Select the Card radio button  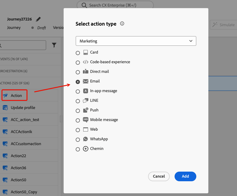(x=78, y=53)
